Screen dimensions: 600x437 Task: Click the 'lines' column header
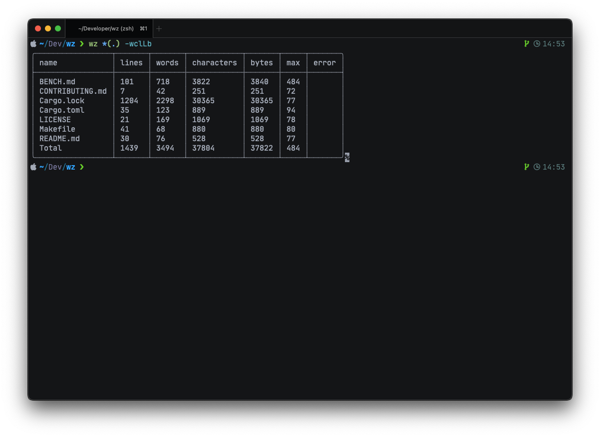point(131,63)
